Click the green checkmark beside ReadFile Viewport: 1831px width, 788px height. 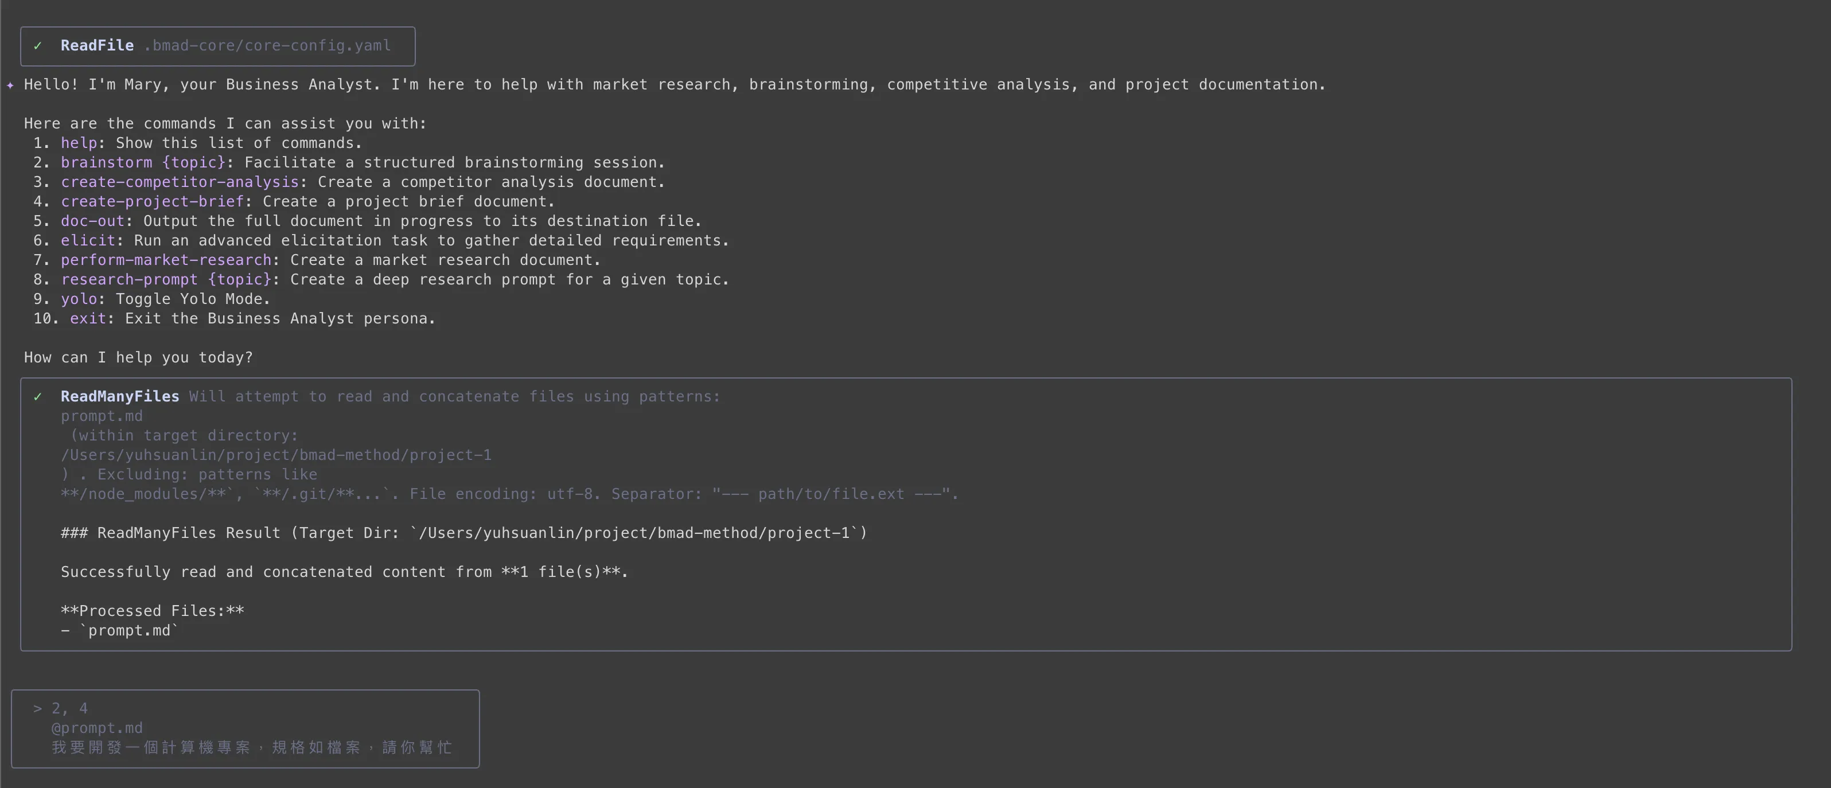tap(38, 46)
